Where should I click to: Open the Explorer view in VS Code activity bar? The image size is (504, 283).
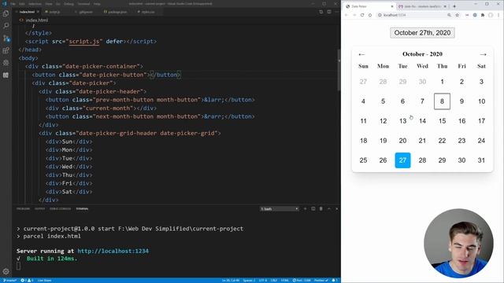6,13
